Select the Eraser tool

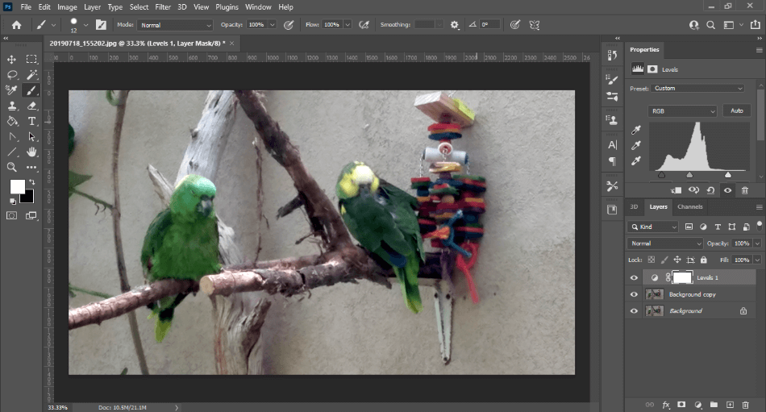[x=31, y=106]
